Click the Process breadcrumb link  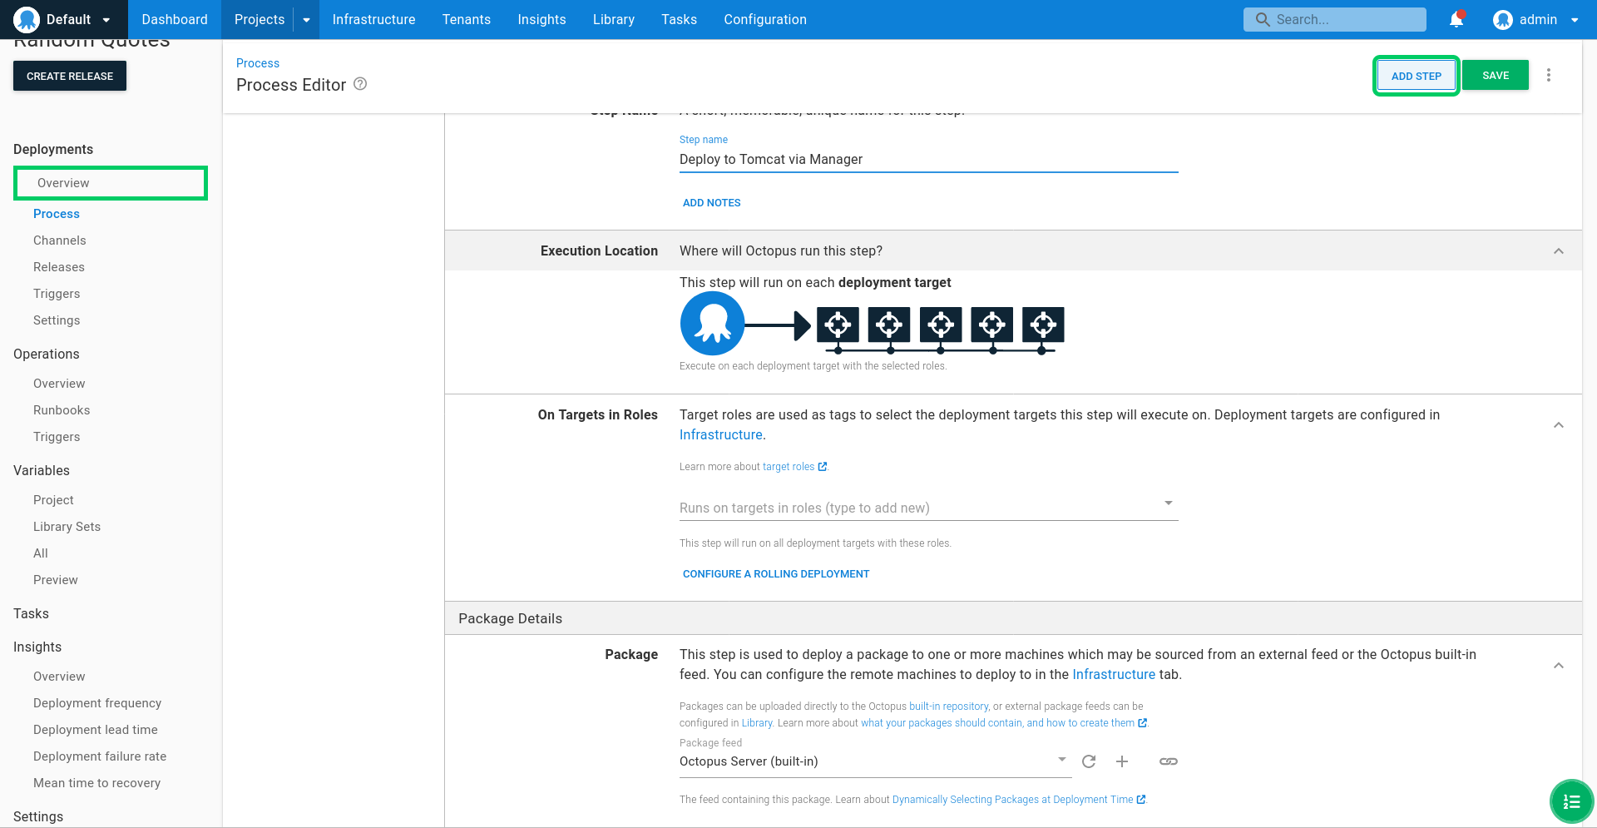tap(258, 63)
